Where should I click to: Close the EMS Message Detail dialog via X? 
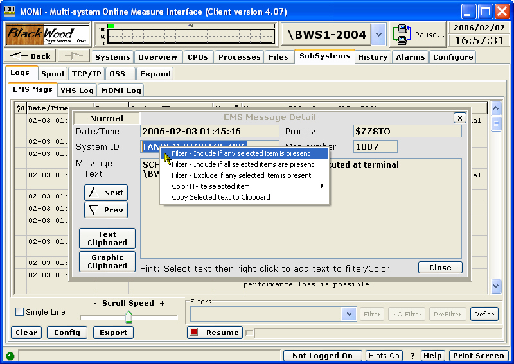(459, 117)
